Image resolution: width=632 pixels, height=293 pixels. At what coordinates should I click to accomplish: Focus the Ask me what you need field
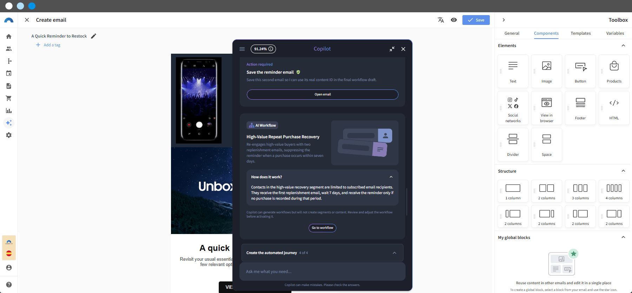click(x=322, y=272)
